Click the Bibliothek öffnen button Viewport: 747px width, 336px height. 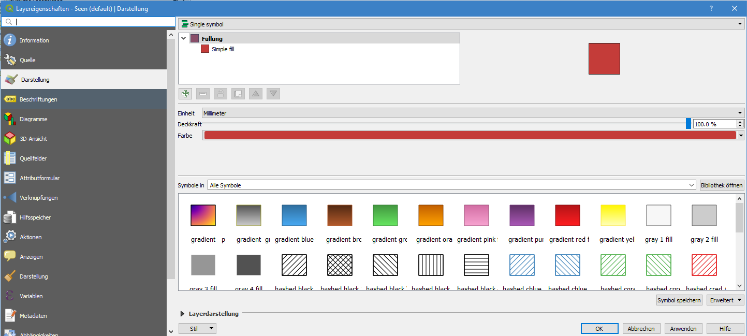[722, 185]
